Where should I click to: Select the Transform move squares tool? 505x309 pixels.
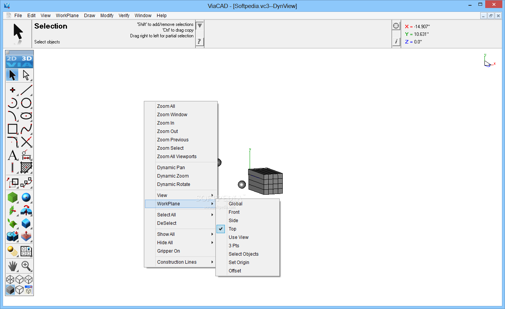point(13,183)
